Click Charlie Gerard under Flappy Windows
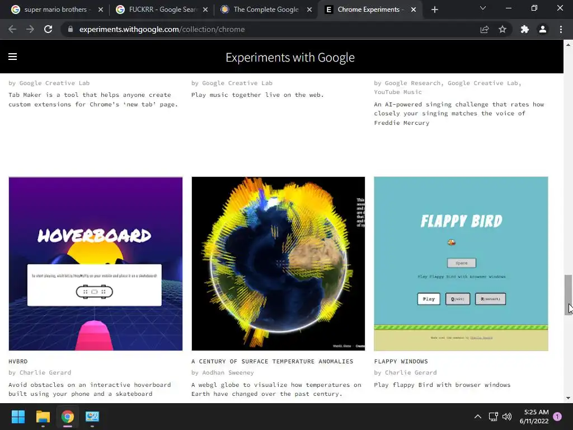The image size is (573, 430). (410, 372)
